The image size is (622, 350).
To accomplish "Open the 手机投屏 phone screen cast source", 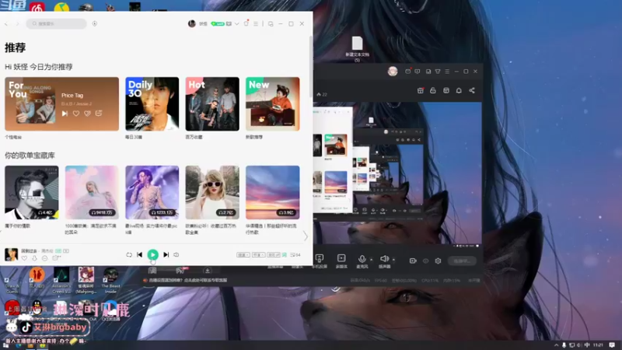I will [320, 261].
